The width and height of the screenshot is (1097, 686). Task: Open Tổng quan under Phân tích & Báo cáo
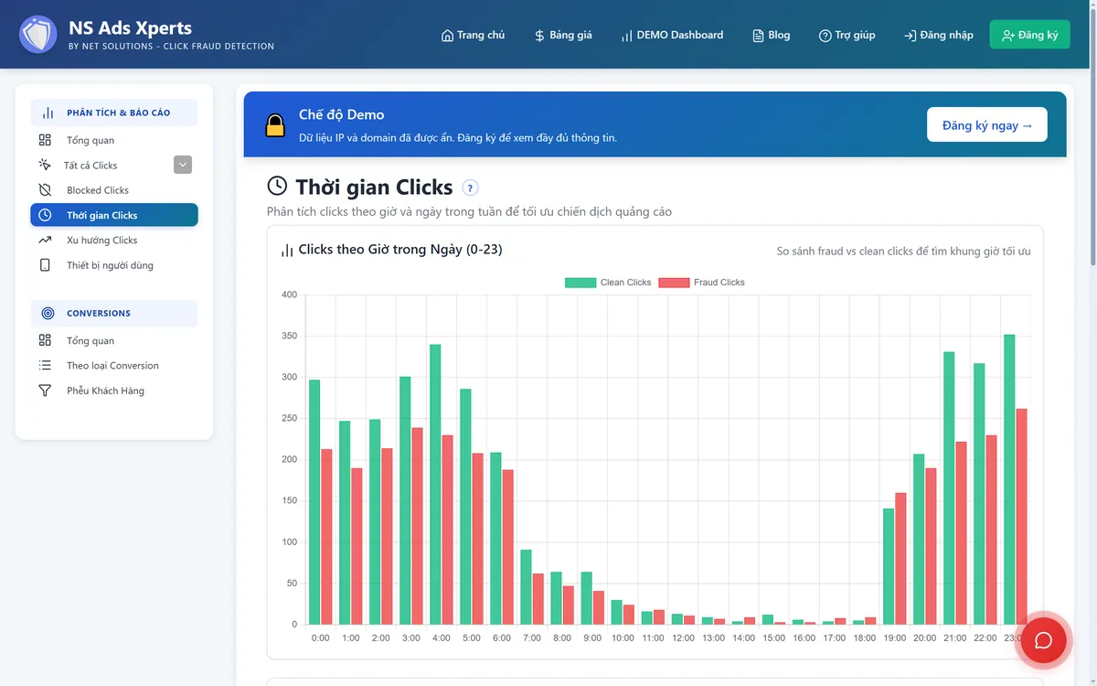coord(114,140)
